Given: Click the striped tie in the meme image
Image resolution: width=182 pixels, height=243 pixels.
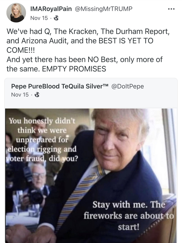Looking at the screenshot, I should [x=81, y=194].
